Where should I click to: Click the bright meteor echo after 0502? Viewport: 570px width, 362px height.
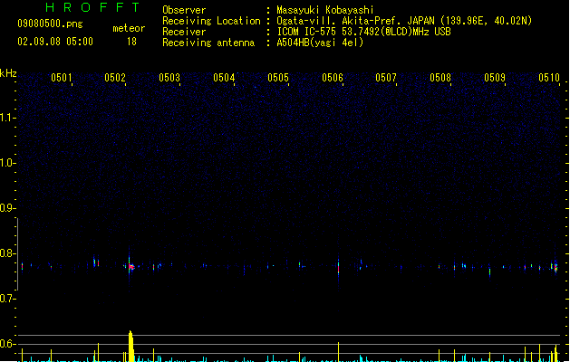[130, 266]
